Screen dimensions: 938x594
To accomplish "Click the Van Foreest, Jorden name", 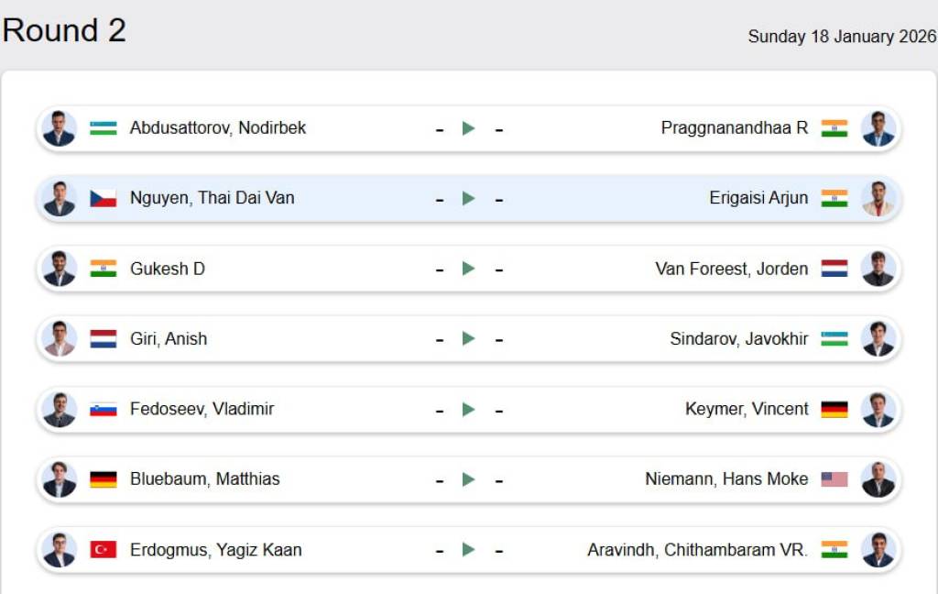I will click(x=732, y=269).
